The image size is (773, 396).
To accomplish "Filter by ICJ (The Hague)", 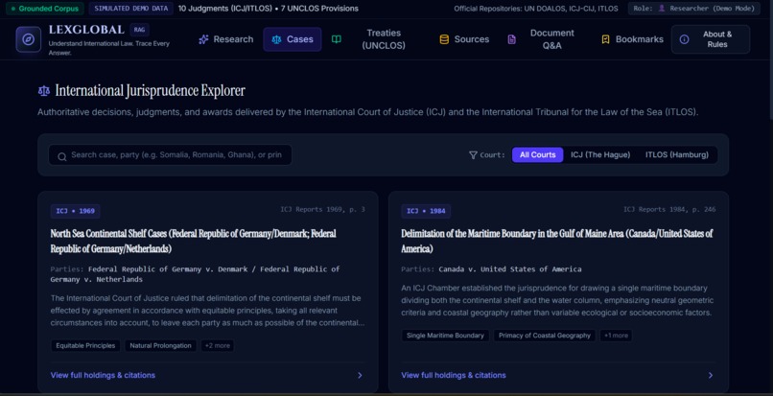I will 600,154.
